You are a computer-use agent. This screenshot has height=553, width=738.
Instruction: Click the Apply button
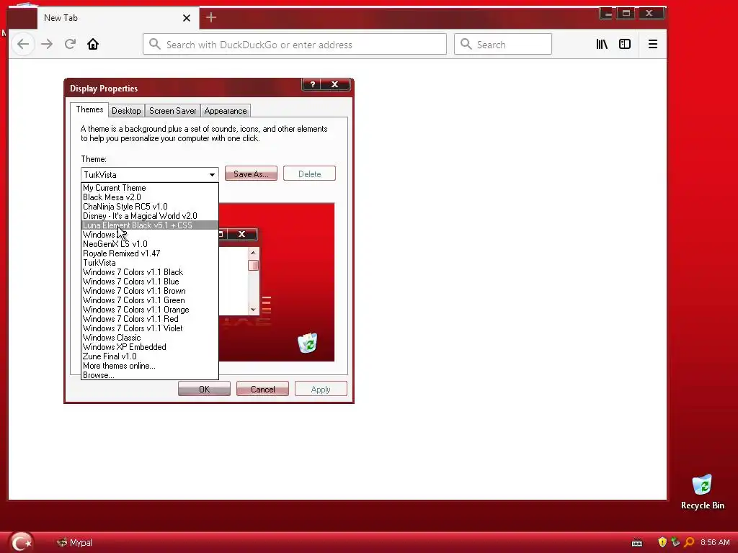[x=321, y=390]
